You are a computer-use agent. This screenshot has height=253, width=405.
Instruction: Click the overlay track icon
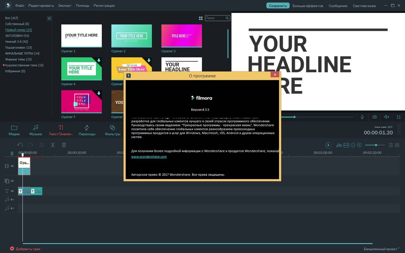pos(7,181)
